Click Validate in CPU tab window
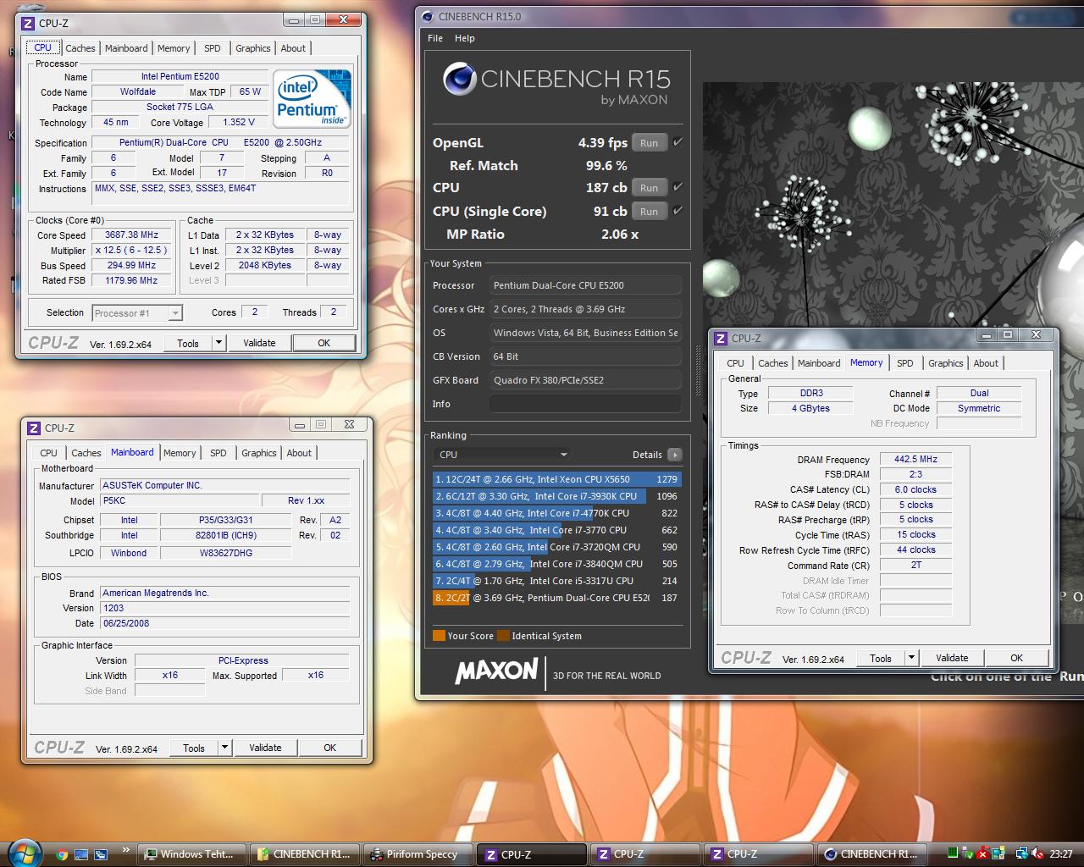Image resolution: width=1084 pixels, height=867 pixels. pyautogui.click(x=259, y=343)
